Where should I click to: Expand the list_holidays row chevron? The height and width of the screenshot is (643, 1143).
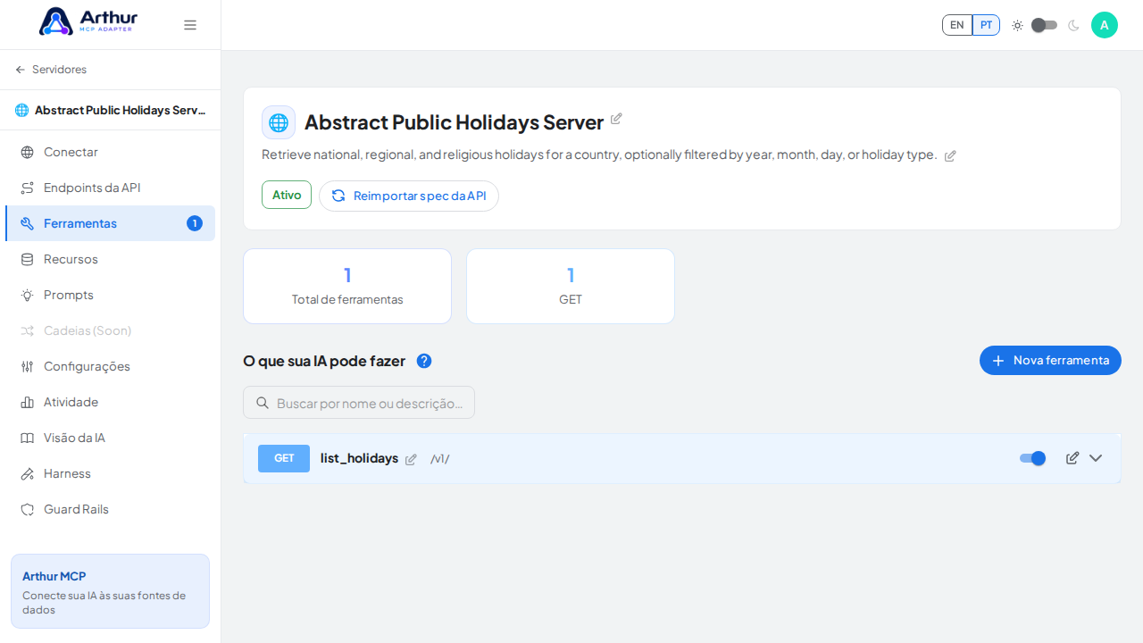pyautogui.click(x=1096, y=458)
